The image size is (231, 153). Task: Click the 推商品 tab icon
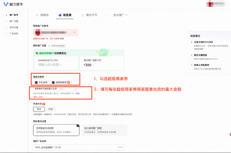pos(37,15)
